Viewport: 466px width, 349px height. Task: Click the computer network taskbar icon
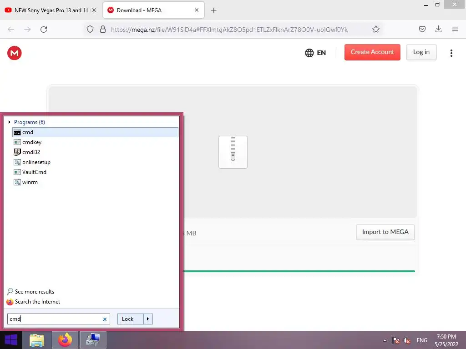coord(93,340)
